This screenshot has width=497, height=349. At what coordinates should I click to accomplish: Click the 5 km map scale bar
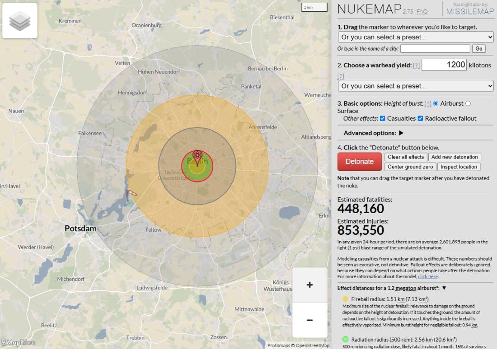(314, 7)
